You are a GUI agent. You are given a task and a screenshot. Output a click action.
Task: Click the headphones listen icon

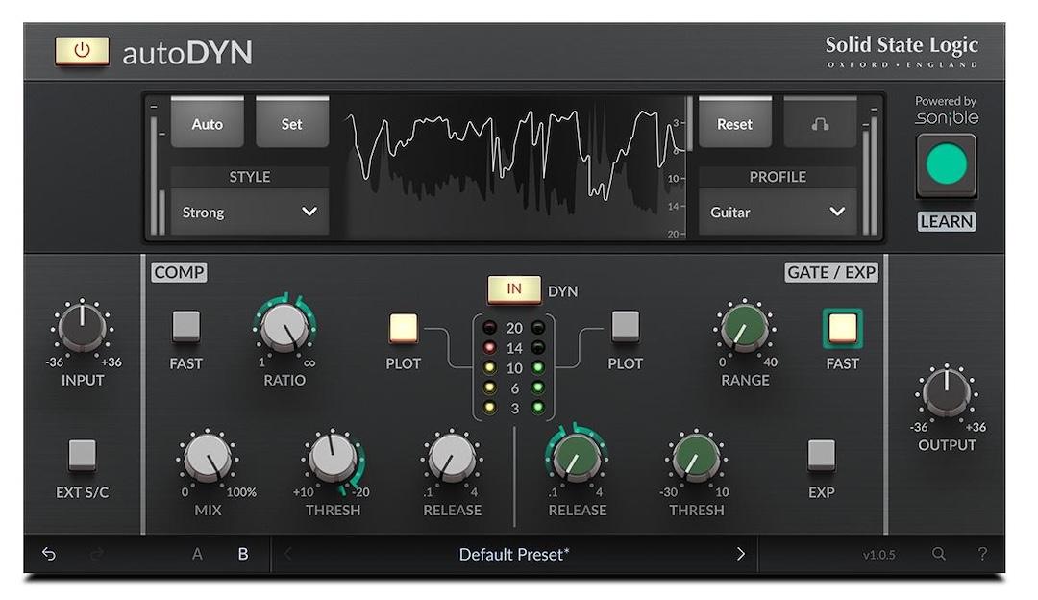(820, 124)
